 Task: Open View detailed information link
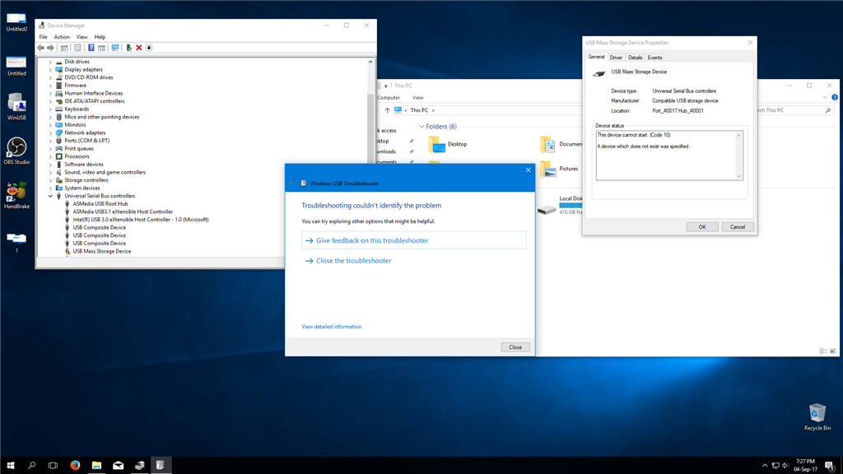click(331, 327)
